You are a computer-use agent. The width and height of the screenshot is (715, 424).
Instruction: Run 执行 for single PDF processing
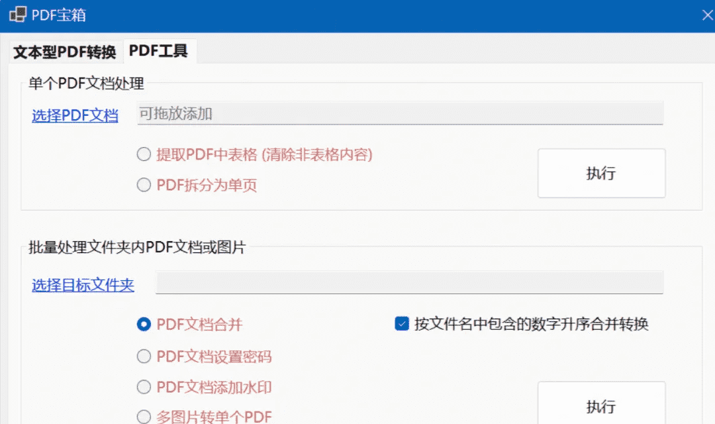(x=601, y=173)
